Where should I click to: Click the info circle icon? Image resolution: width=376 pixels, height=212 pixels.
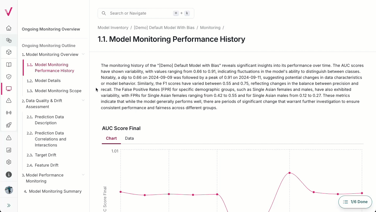click(x=9, y=174)
